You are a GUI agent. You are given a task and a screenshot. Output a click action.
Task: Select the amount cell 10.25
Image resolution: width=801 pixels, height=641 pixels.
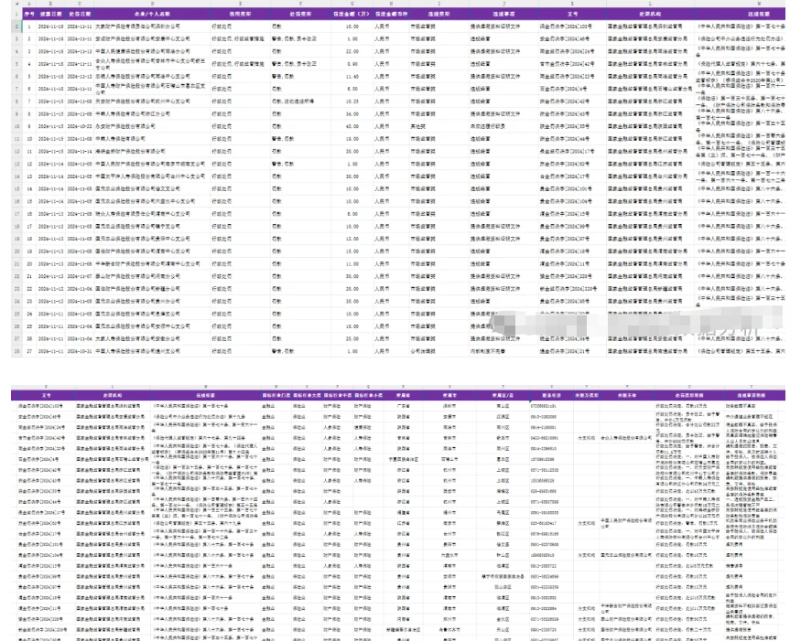click(352, 101)
